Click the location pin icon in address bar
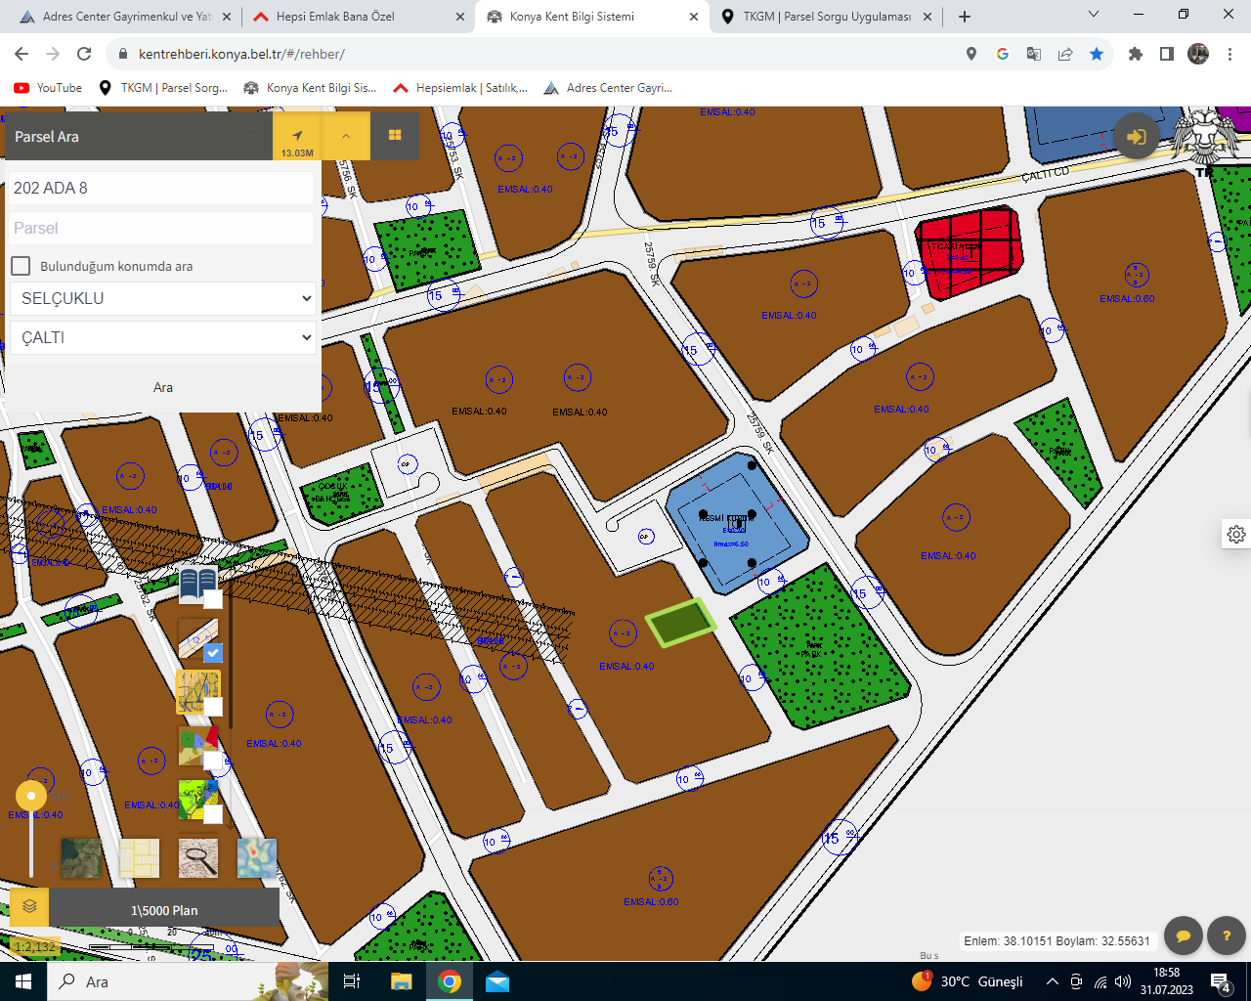The height and width of the screenshot is (1001, 1251). (971, 54)
